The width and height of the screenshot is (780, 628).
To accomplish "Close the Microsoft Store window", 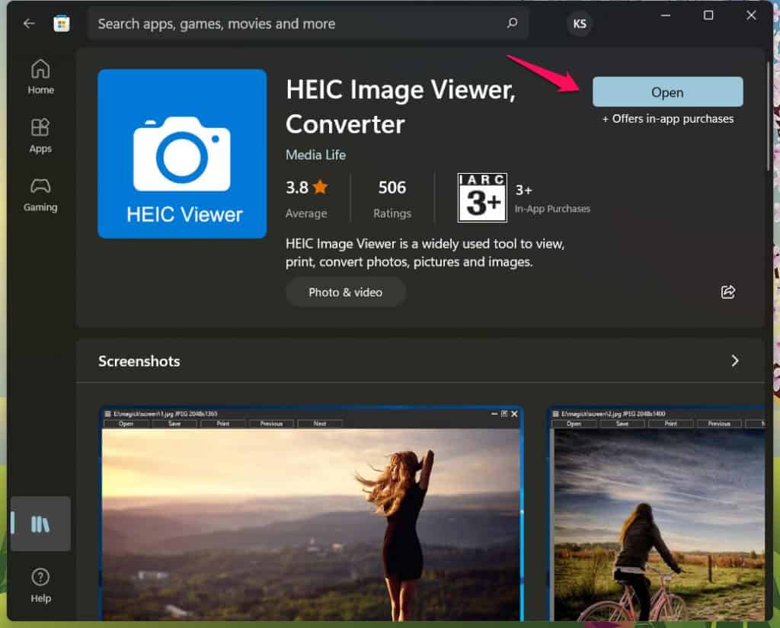I will point(751,15).
